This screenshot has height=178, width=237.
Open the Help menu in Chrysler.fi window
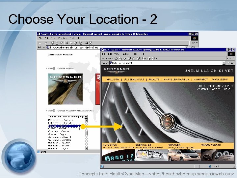coord(142,54)
